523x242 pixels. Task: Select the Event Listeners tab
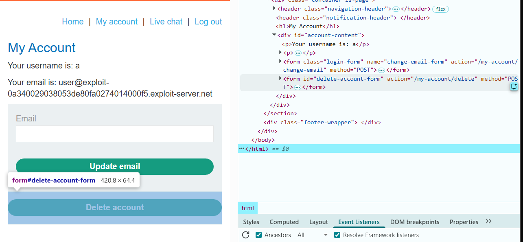pos(359,222)
